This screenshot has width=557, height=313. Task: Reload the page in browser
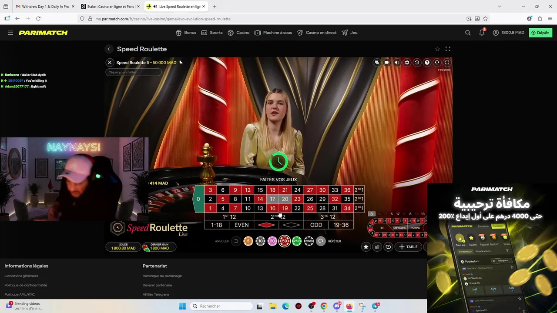pos(38,19)
